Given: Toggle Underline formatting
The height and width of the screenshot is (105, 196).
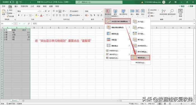Looking at the screenshot, I should click(x=25, y=15).
